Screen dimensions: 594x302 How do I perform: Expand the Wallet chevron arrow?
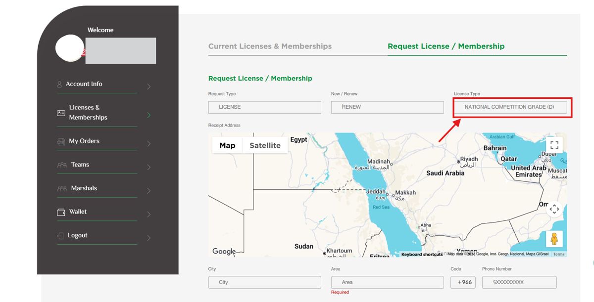tap(149, 215)
